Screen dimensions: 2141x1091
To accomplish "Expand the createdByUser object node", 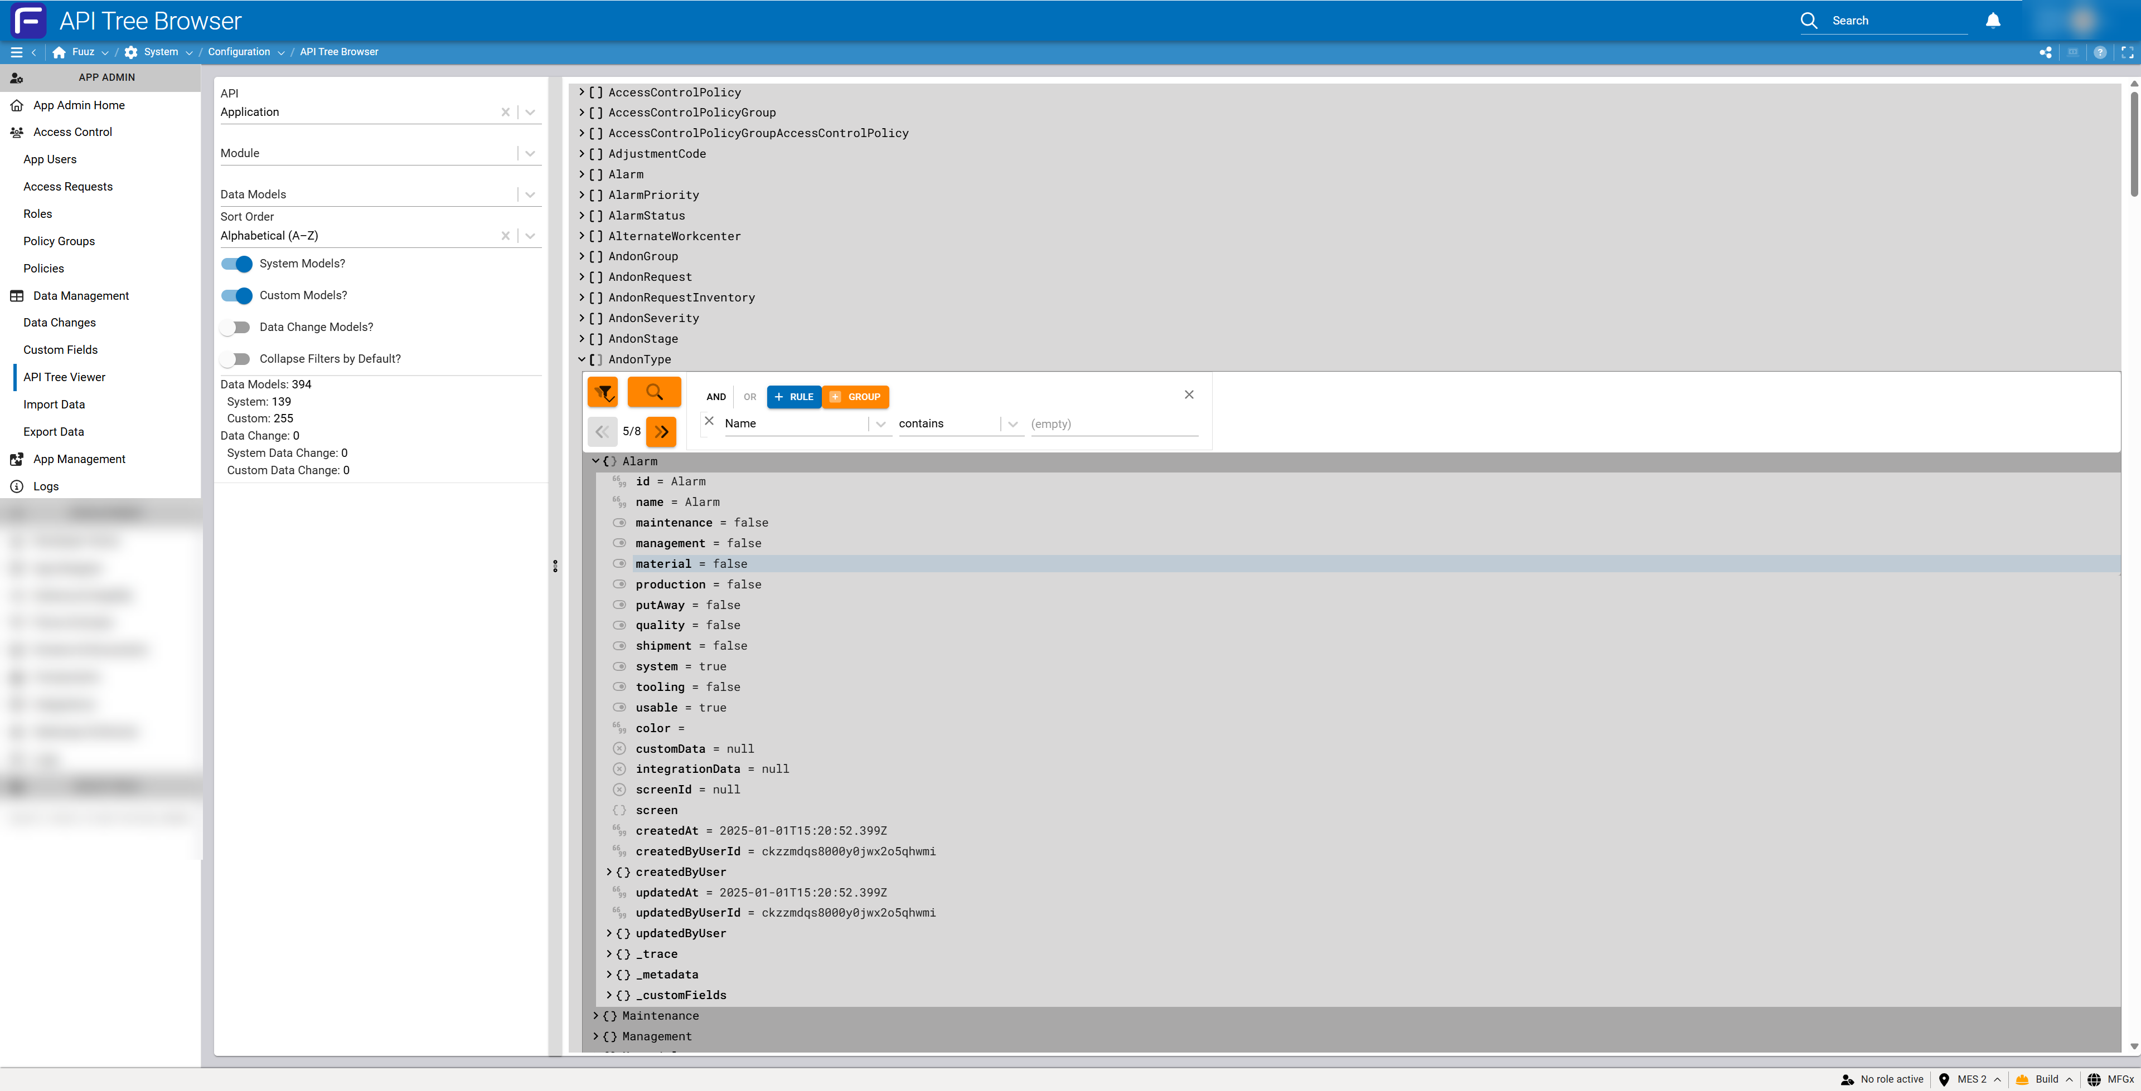I will pyautogui.click(x=609, y=871).
